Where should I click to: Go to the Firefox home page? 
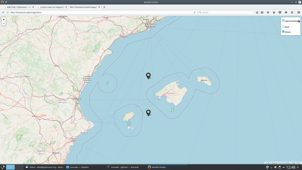(274, 12)
